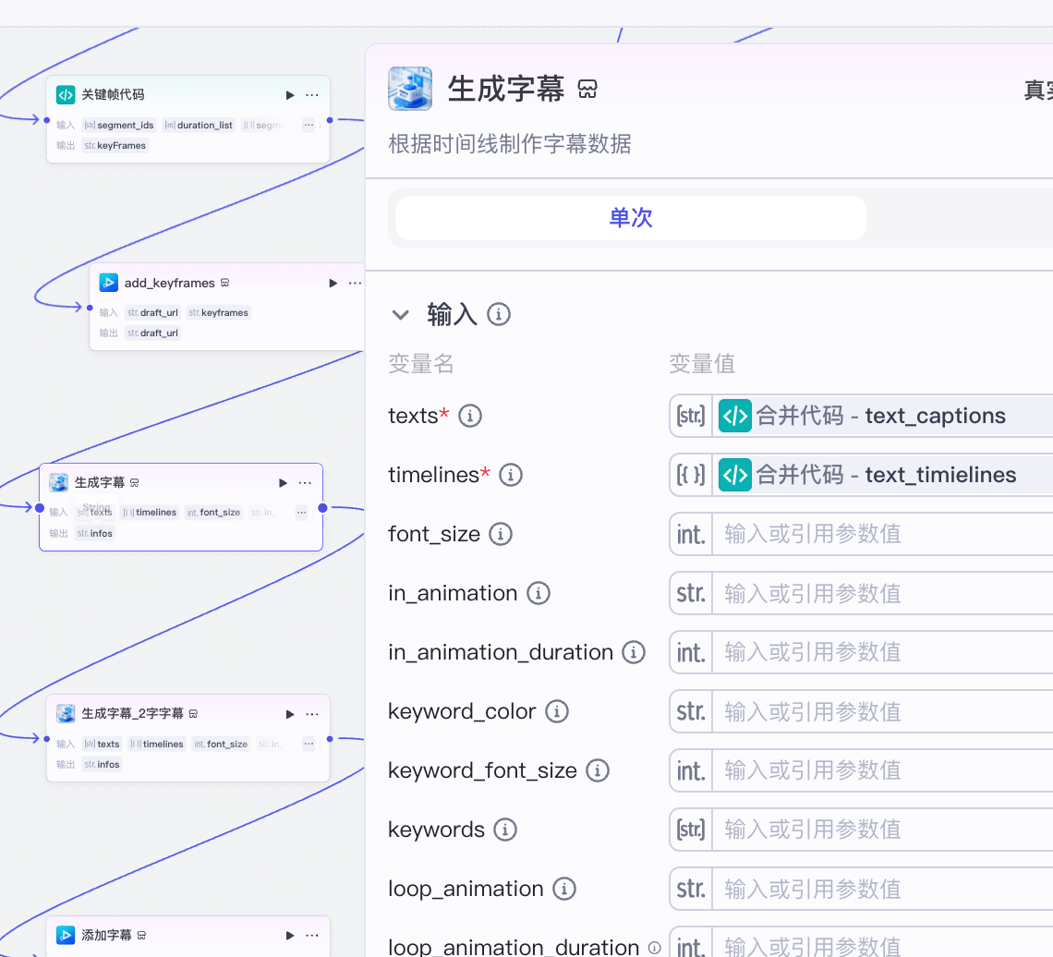Open more options on add_keyframes node
This screenshot has height=957, width=1053.
[355, 284]
